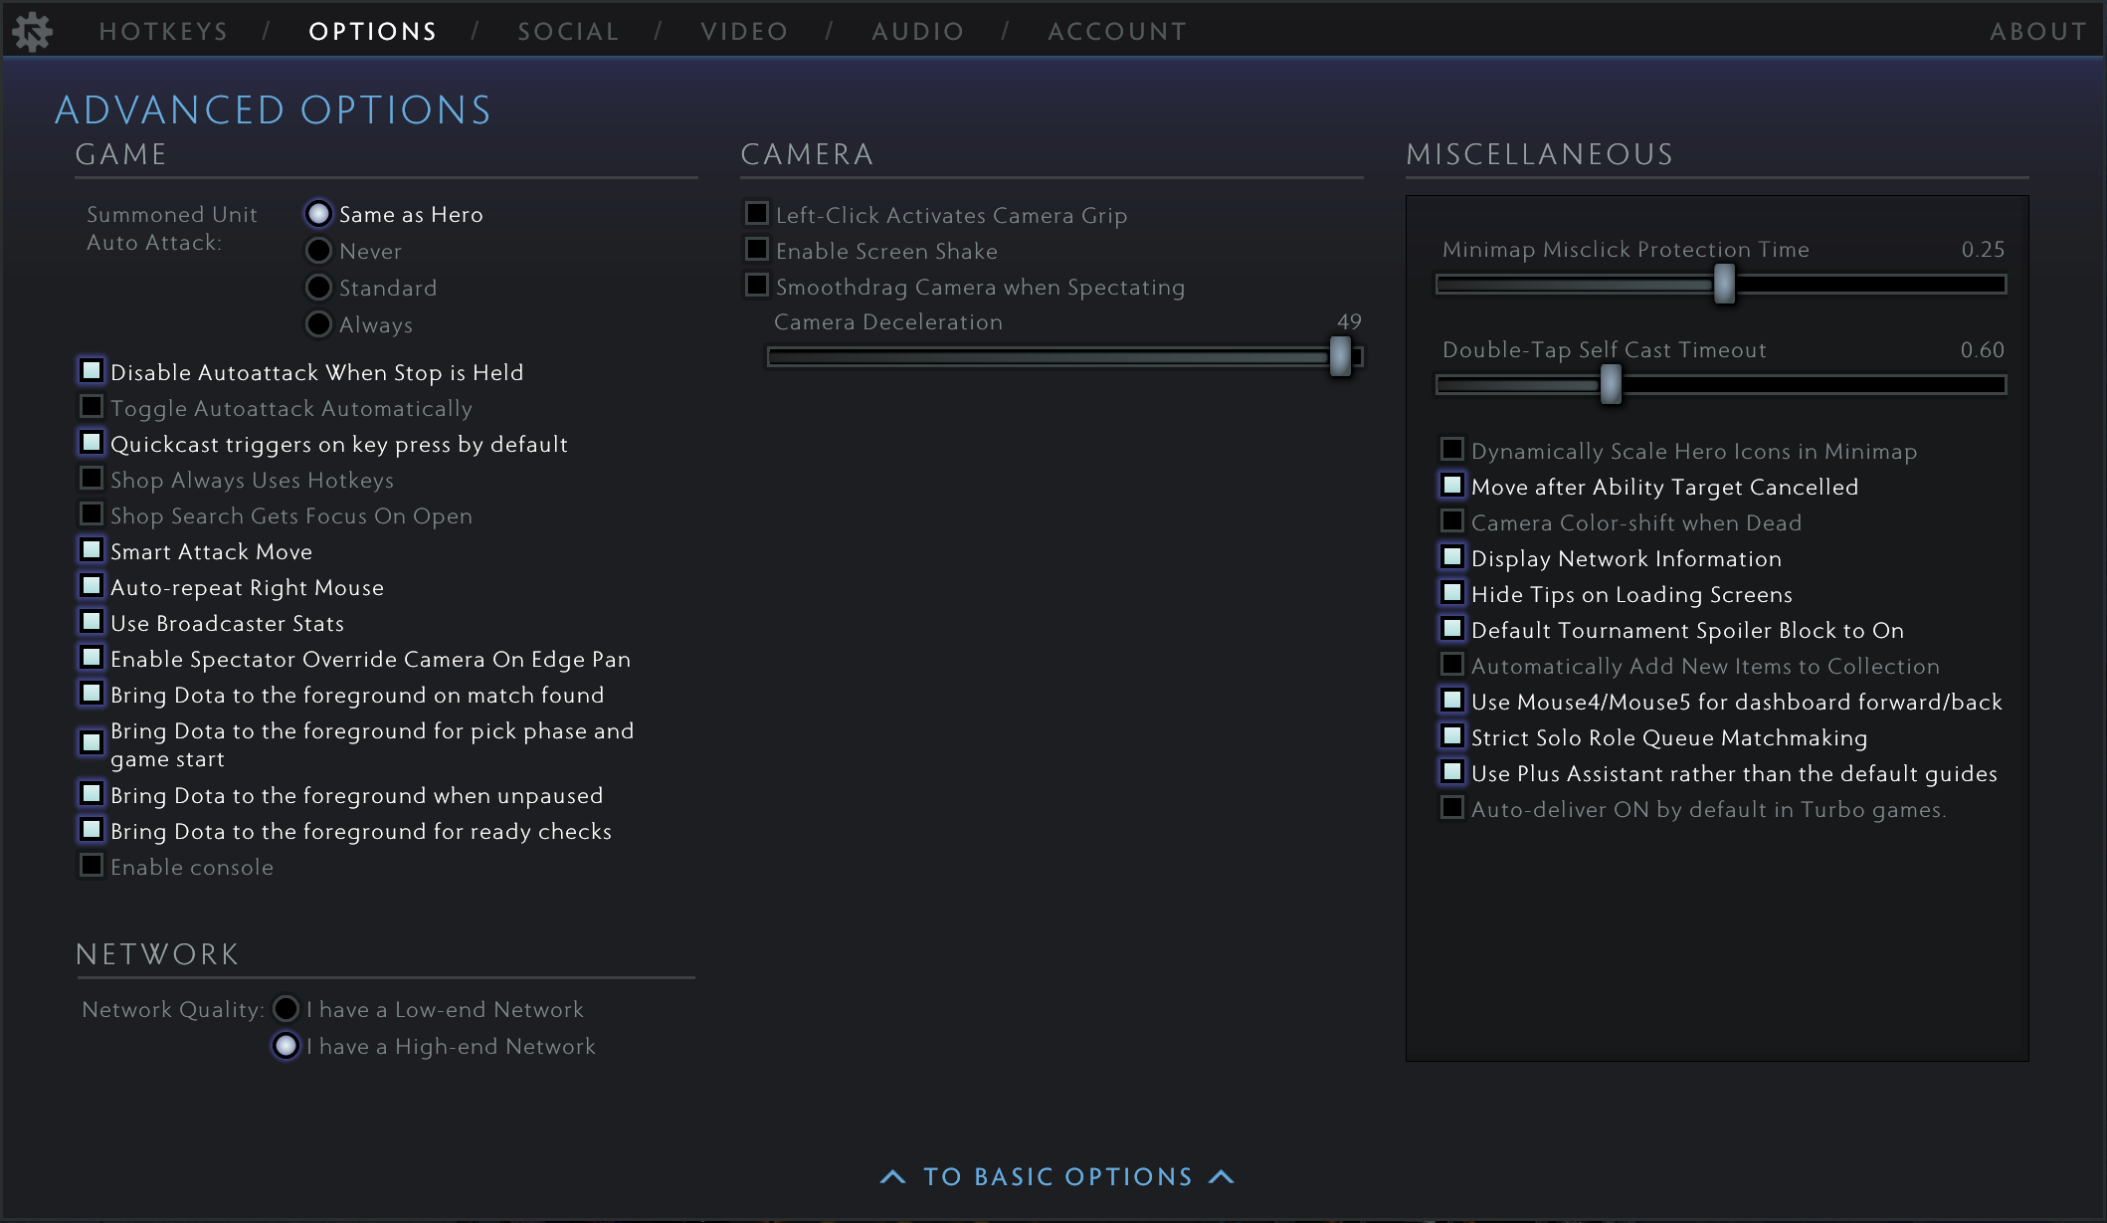2107x1223 pixels.
Task: Switch to the Social tab
Action: tap(569, 32)
